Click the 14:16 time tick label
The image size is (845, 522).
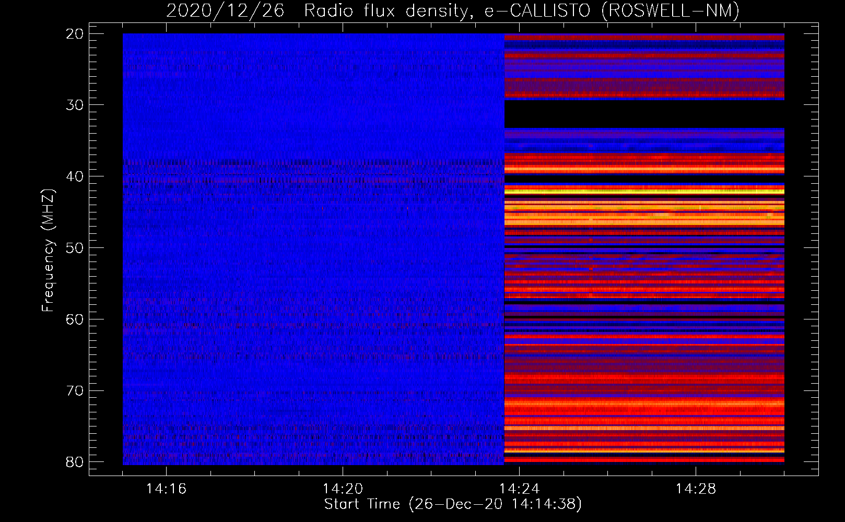pos(166,489)
